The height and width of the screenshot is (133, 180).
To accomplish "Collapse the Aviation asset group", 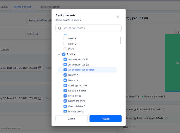I will (59, 54).
